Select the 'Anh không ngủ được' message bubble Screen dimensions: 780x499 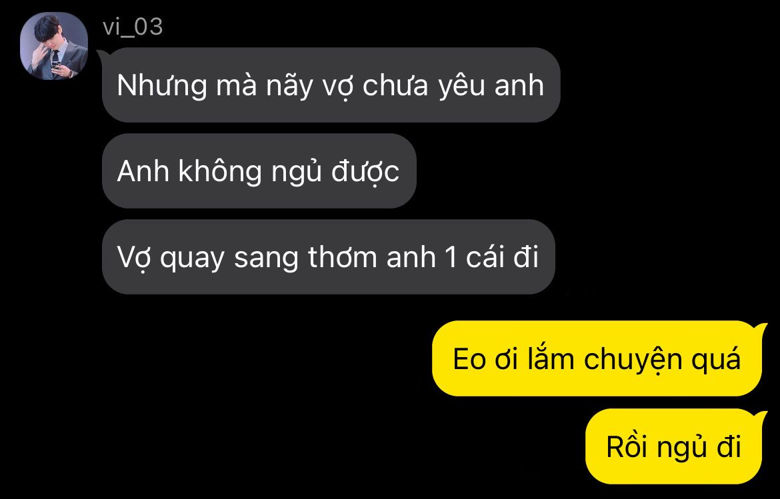(259, 171)
